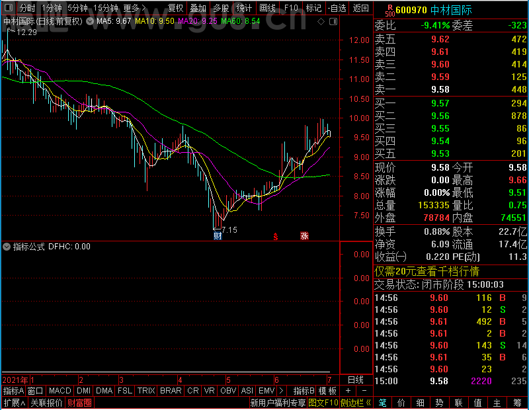Click the 涨 marker under the chart
The image size is (529, 410).
pos(304,236)
